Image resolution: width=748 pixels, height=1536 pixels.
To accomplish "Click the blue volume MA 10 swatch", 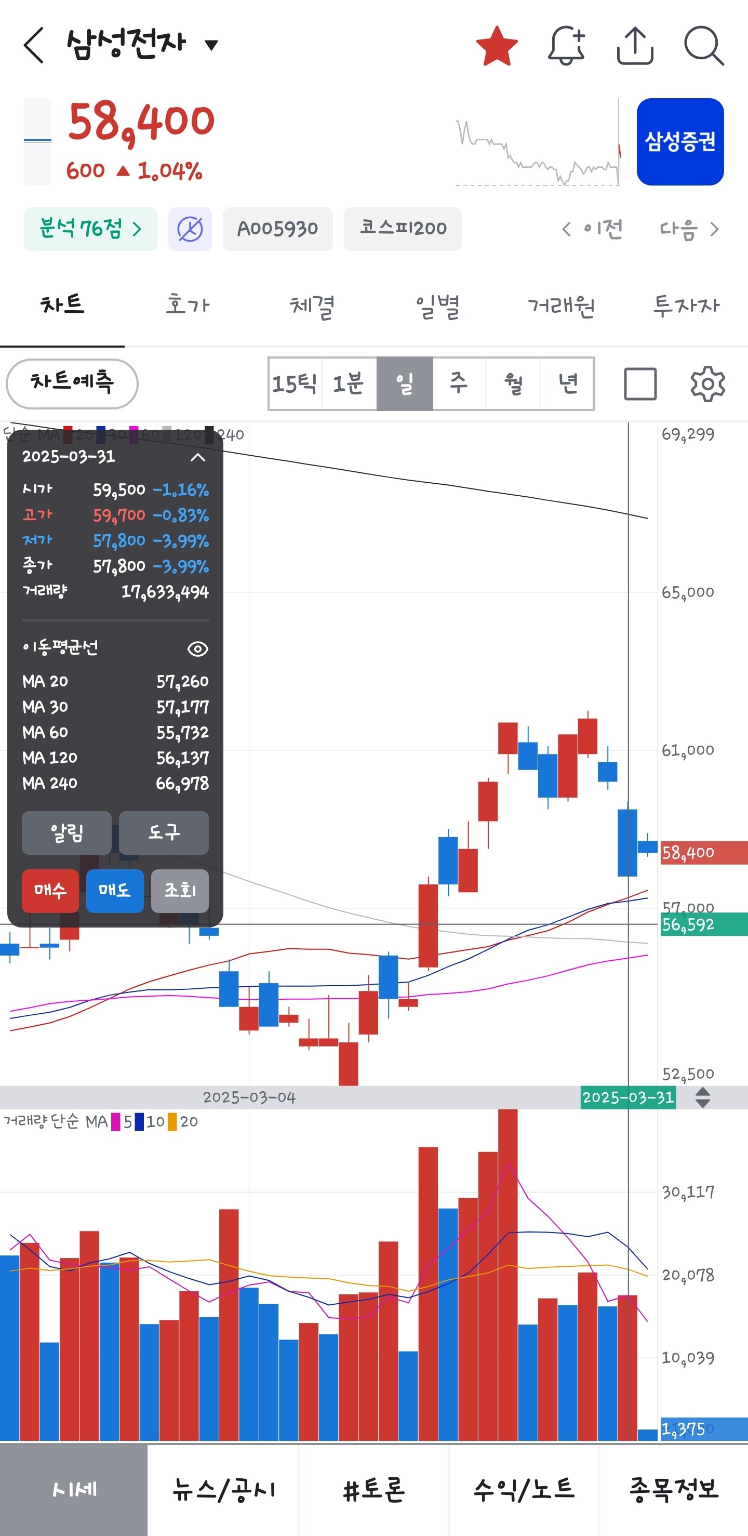I will [139, 1122].
